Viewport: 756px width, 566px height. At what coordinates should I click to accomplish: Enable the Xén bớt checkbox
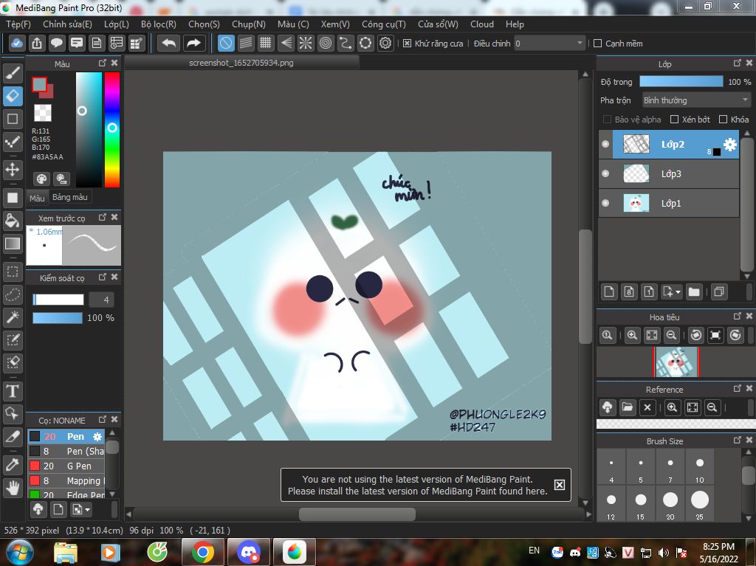pos(675,119)
